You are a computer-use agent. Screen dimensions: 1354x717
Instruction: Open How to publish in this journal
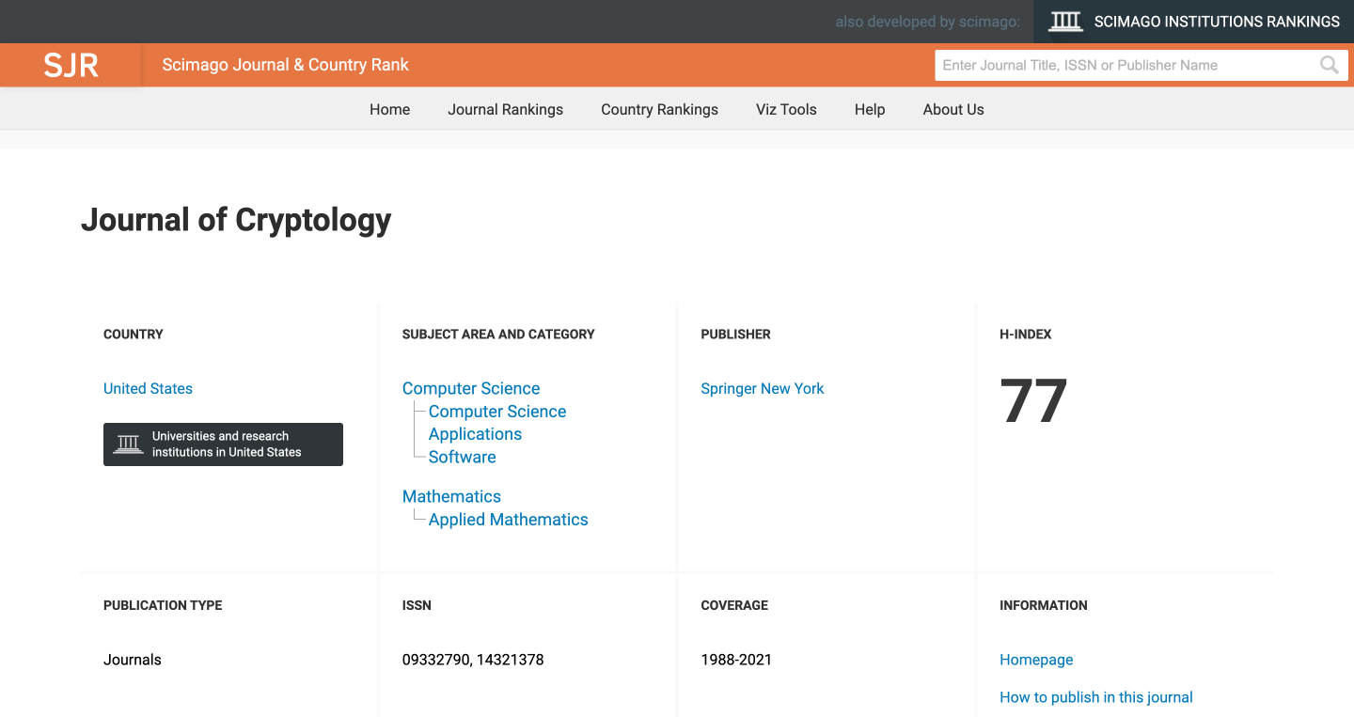coord(1096,697)
